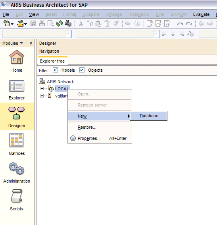217x225 pixels.
Task: Toggle the Objects filter checkbox
Action: 82,70
